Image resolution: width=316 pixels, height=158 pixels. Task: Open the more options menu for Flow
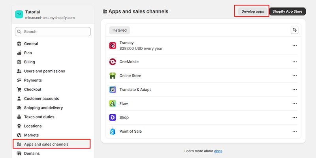coord(295,103)
